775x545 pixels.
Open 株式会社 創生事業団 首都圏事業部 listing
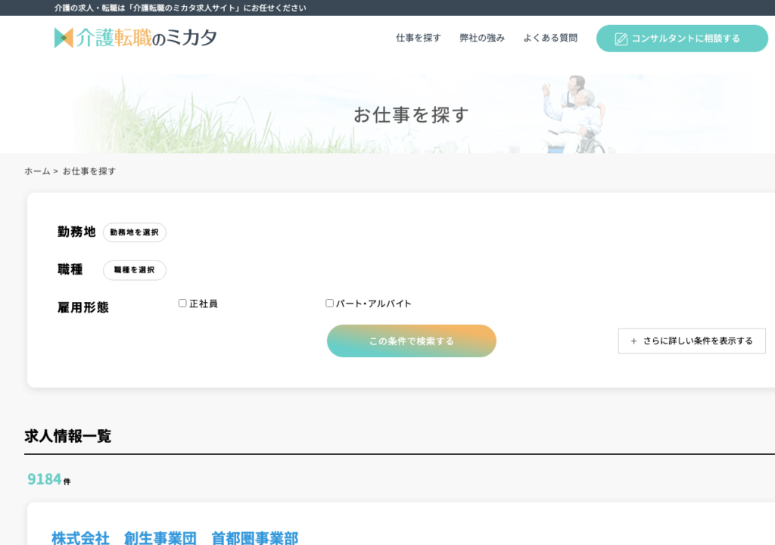tap(175, 537)
